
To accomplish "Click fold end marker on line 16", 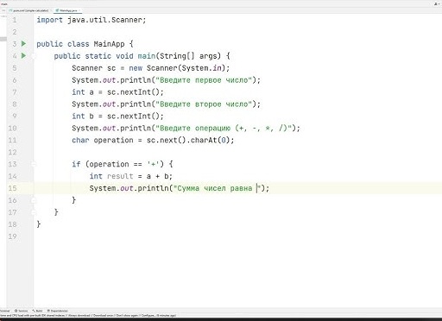I will pyautogui.click(x=34, y=200).
